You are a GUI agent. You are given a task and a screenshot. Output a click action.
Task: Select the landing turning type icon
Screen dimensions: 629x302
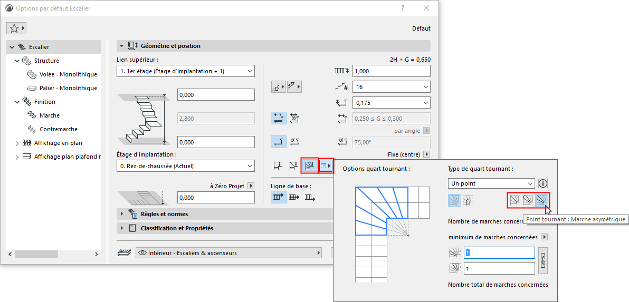(x=279, y=167)
